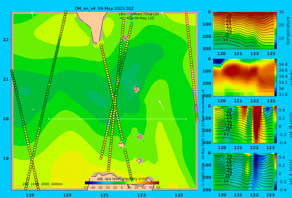The image size is (292, 198).
Task: Click the latitude 20 label on the map axis
Action: [6, 119]
